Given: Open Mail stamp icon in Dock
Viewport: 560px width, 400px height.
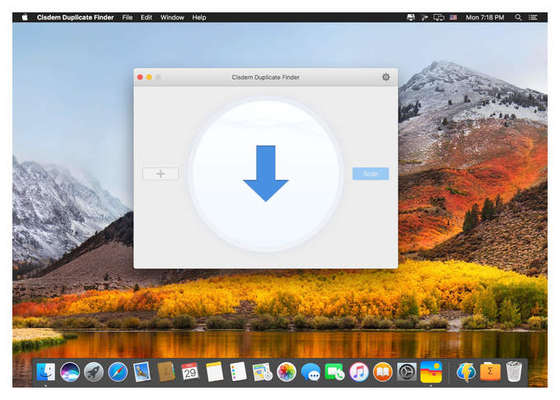Looking at the screenshot, I should point(142,372).
